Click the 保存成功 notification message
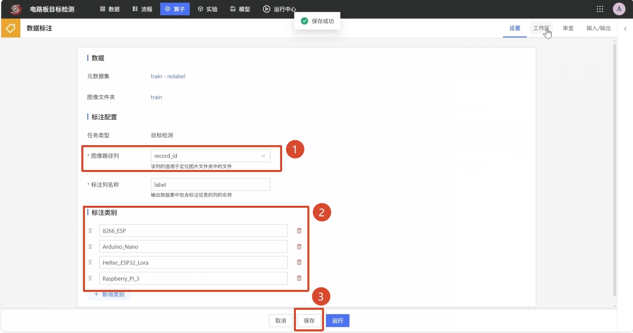Viewport: 633px width, 333px height. pyautogui.click(x=318, y=21)
